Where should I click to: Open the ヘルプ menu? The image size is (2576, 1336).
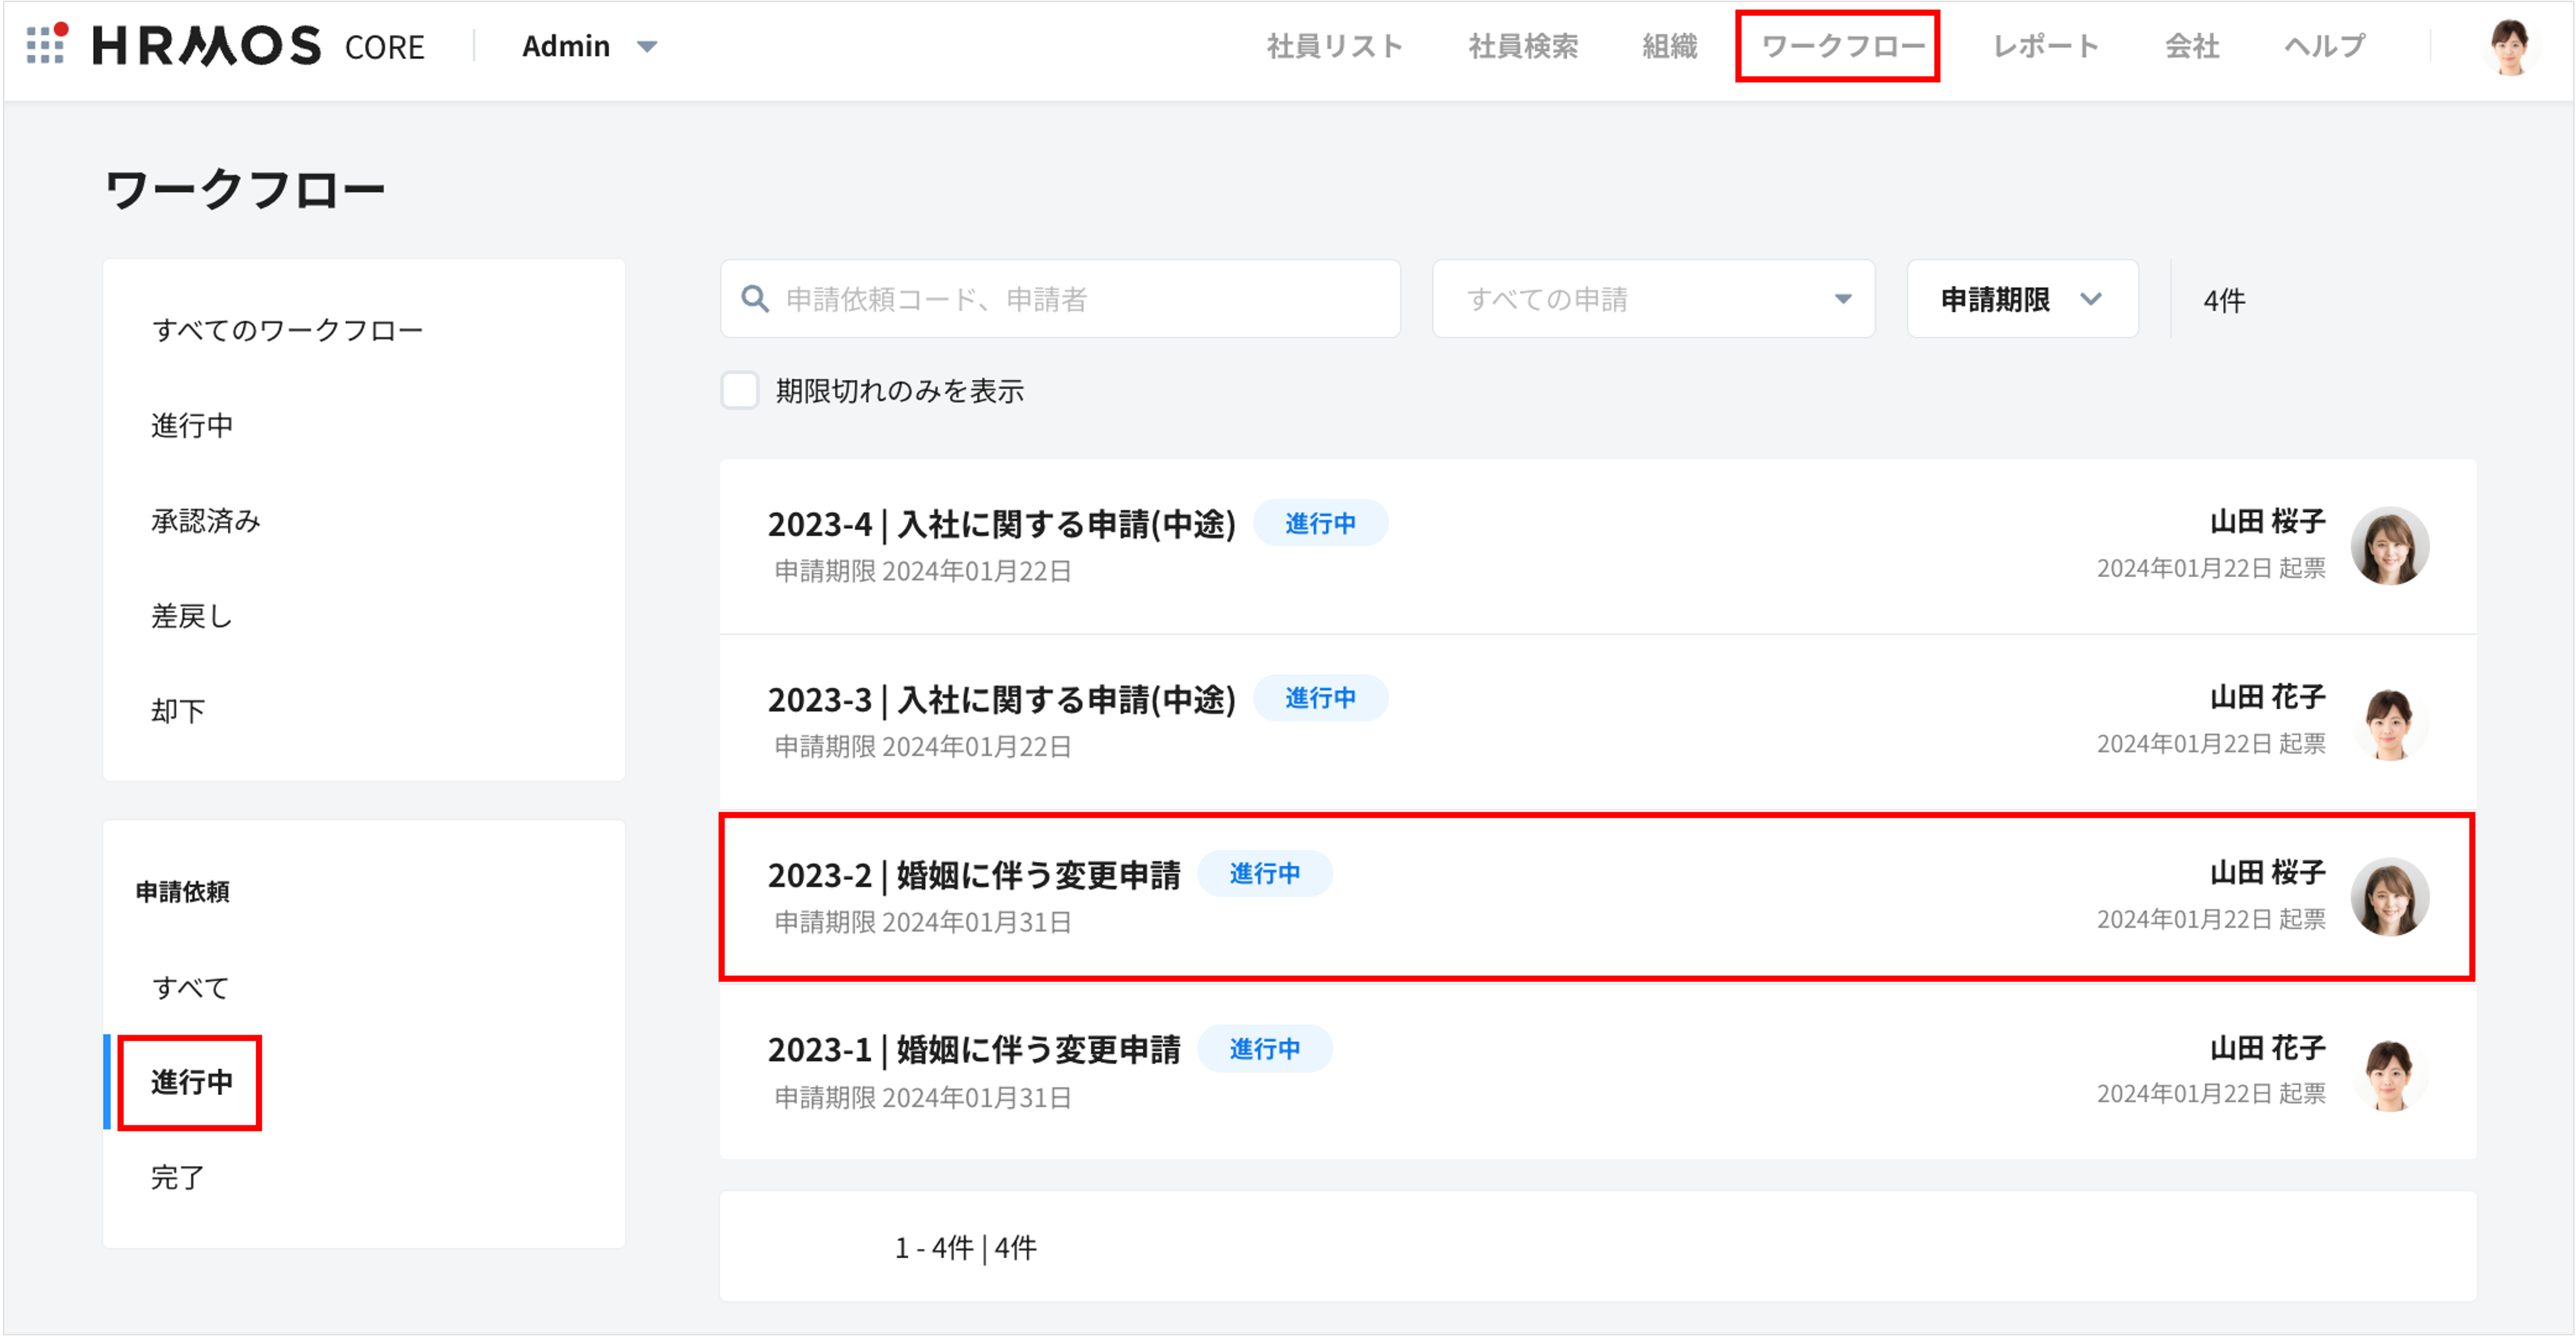pos(2322,45)
